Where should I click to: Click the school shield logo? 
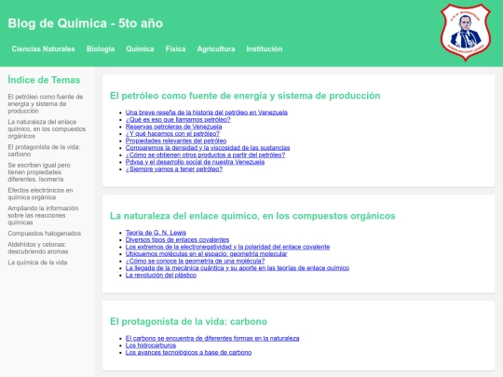point(466,32)
